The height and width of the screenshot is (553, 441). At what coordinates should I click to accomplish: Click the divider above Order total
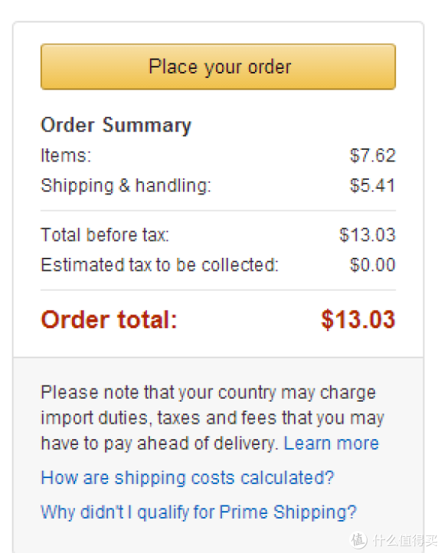click(218, 290)
